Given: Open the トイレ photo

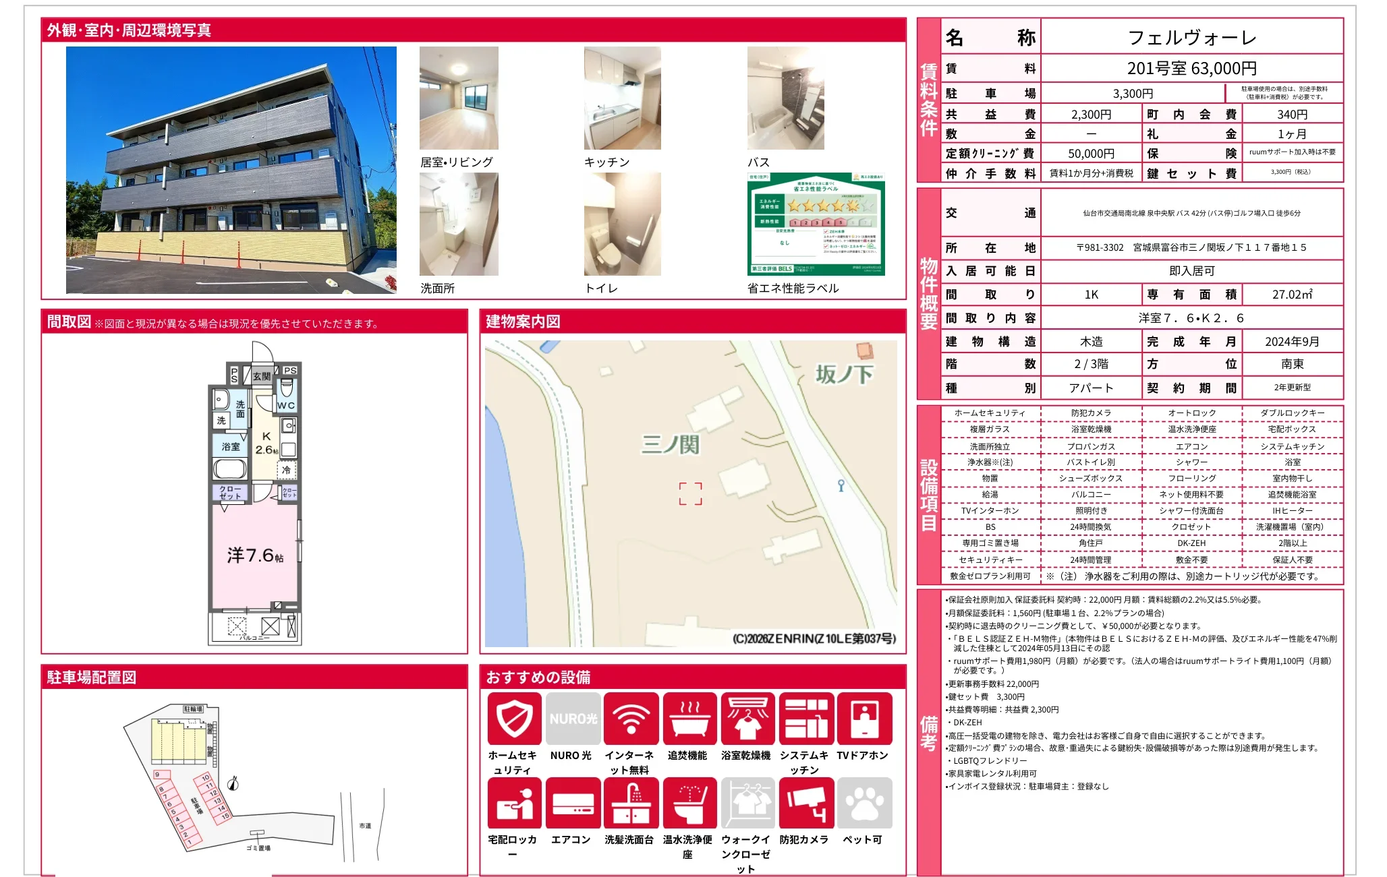Looking at the screenshot, I should [x=623, y=224].
